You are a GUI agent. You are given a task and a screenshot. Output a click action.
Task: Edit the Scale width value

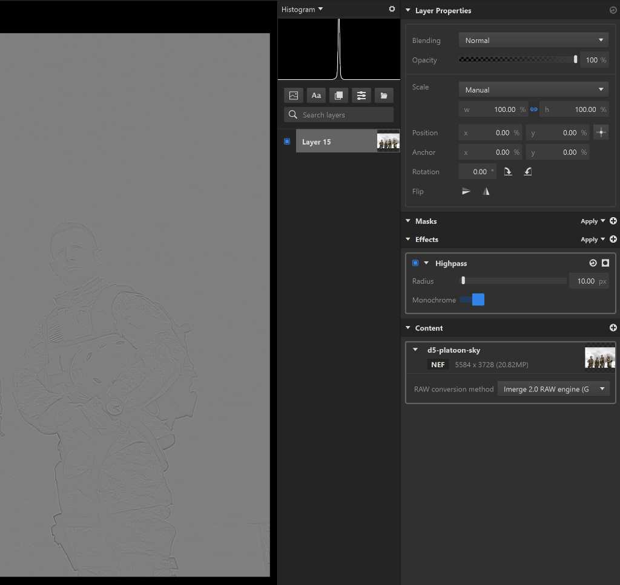[493, 109]
